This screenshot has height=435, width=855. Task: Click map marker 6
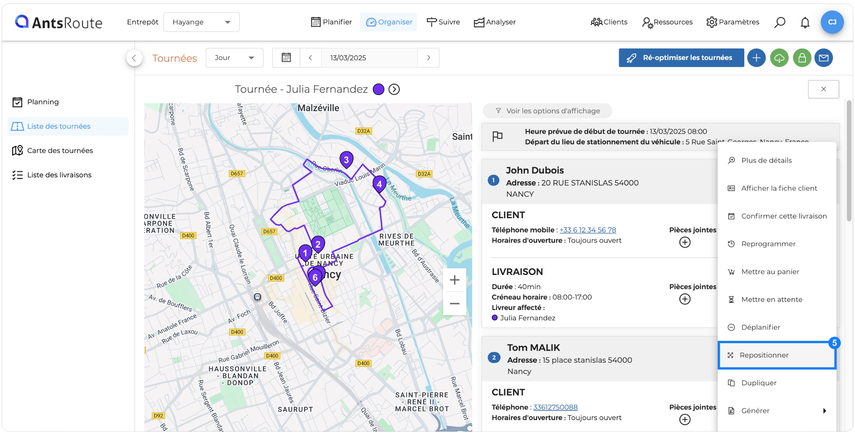(x=315, y=277)
